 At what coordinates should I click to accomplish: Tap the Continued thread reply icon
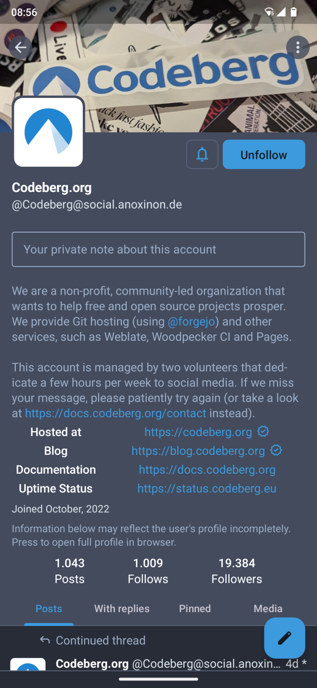point(45,640)
